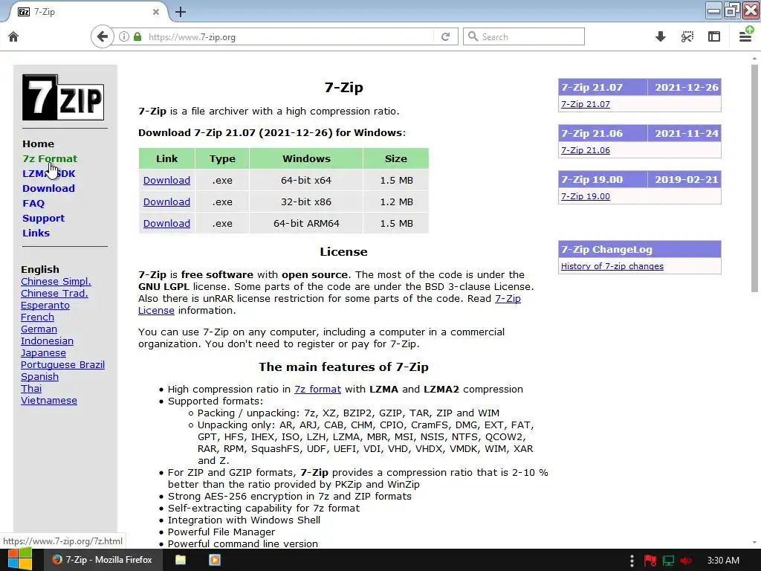Open the Support sidebar link
Viewport: 761px width, 571px height.
(43, 218)
